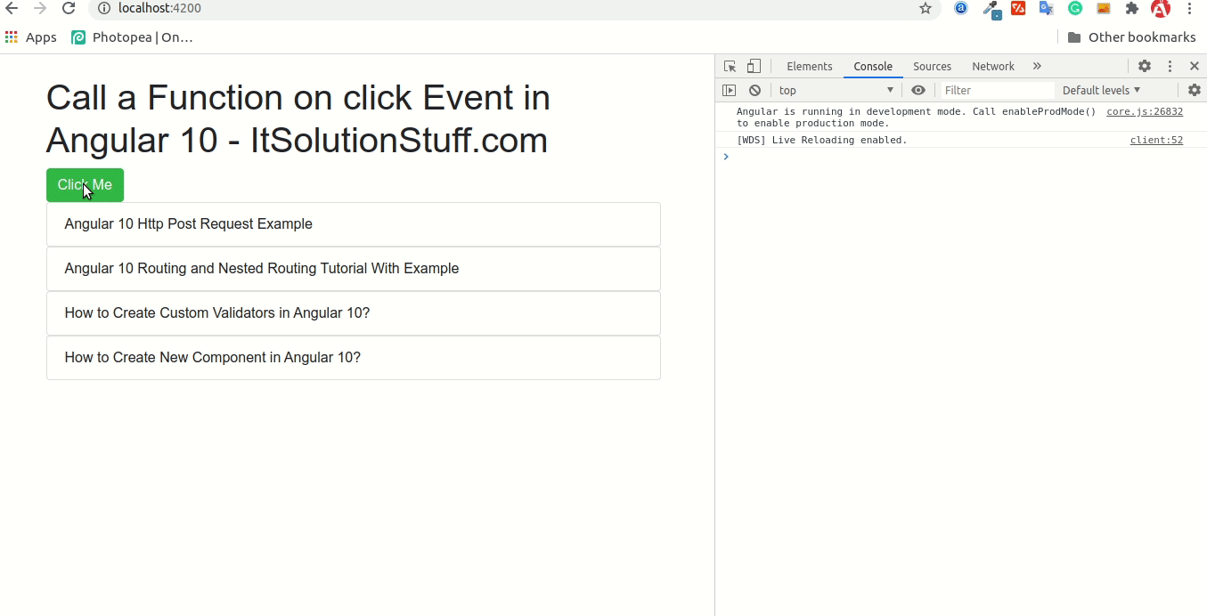Show more DevTools tabs with the chevron

pyautogui.click(x=1037, y=66)
